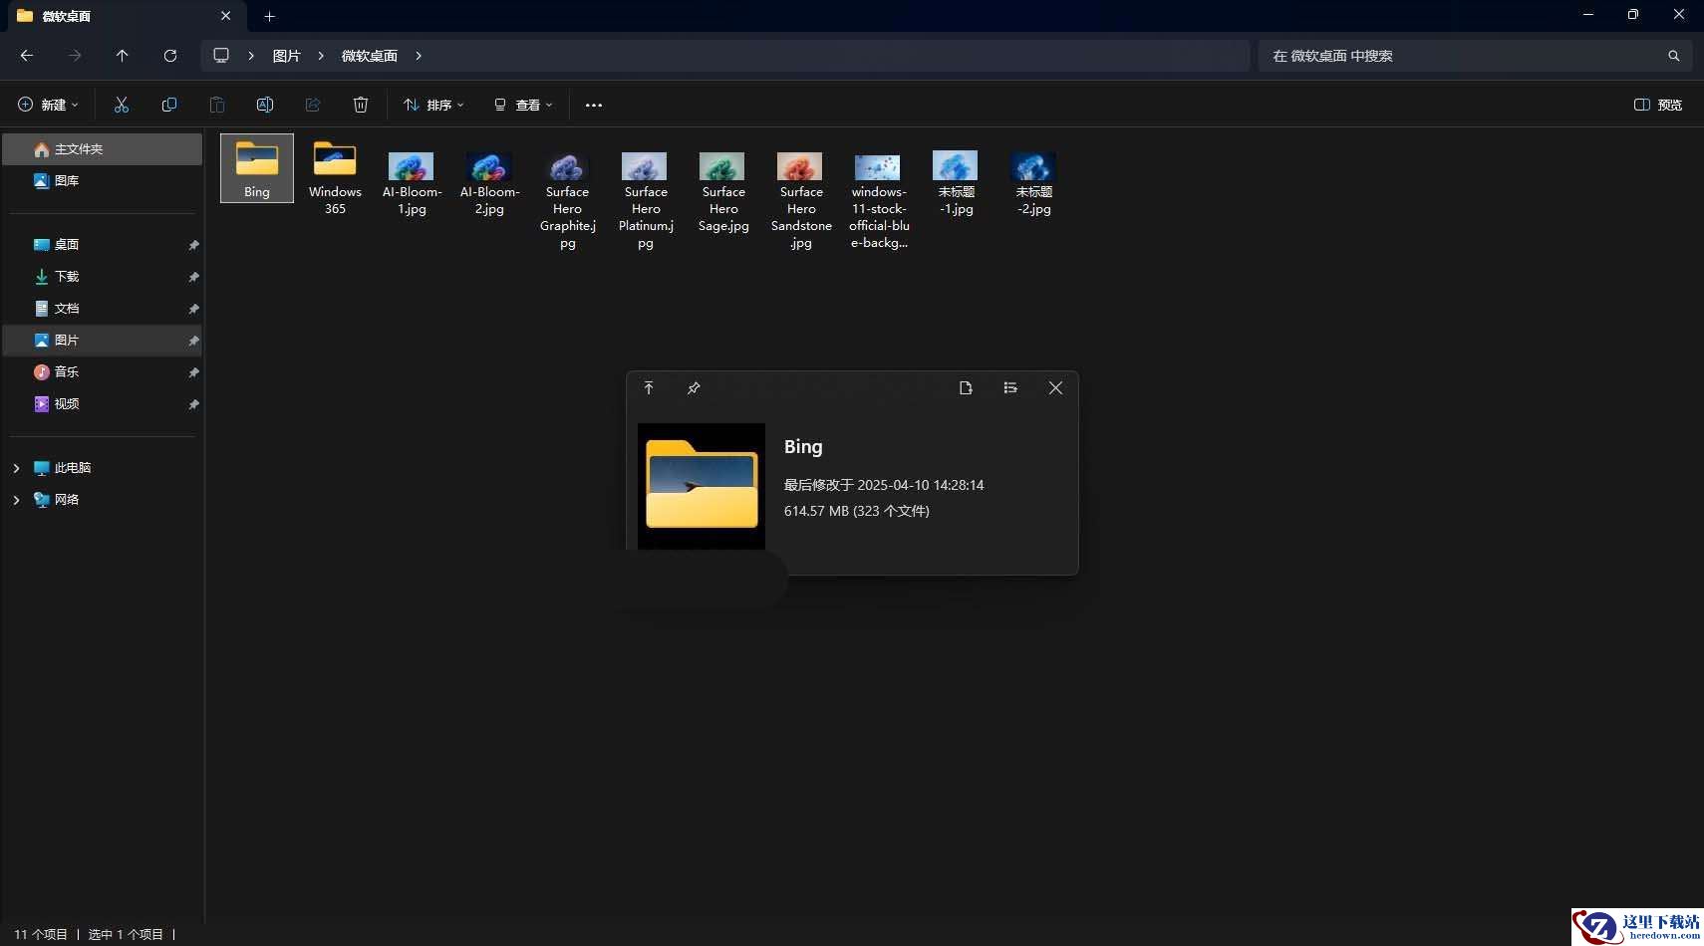Screen dimensions: 1704x946
Task: Select Surface Hero Sandstone.jpg
Action: 801,201
